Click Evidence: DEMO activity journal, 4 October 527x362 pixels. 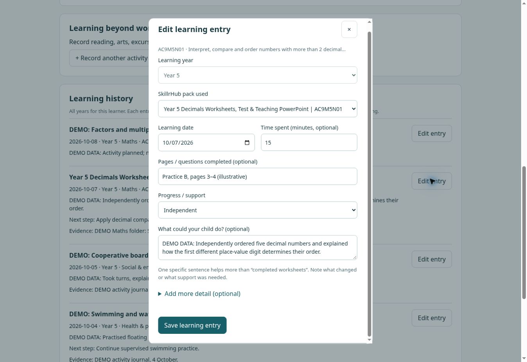coord(124,359)
